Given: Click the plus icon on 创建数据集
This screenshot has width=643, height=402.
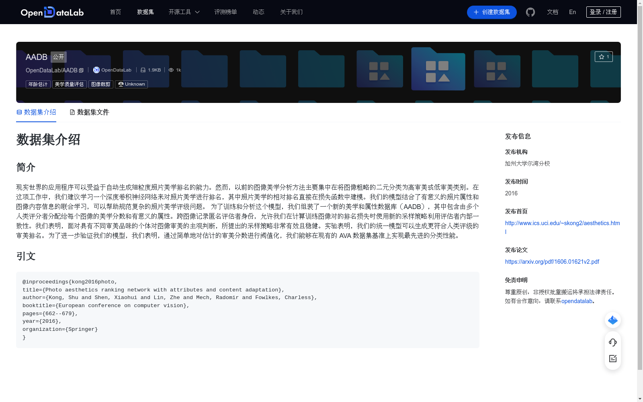Looking at the screenshot, I should (476, 12).
